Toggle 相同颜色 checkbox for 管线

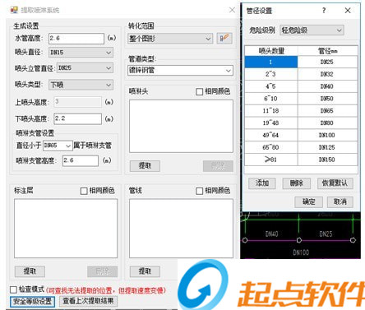[x=199, y=191]
